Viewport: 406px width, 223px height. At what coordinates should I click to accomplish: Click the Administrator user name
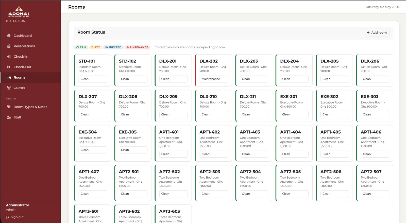pyautogui.click(x=18, y=205)
